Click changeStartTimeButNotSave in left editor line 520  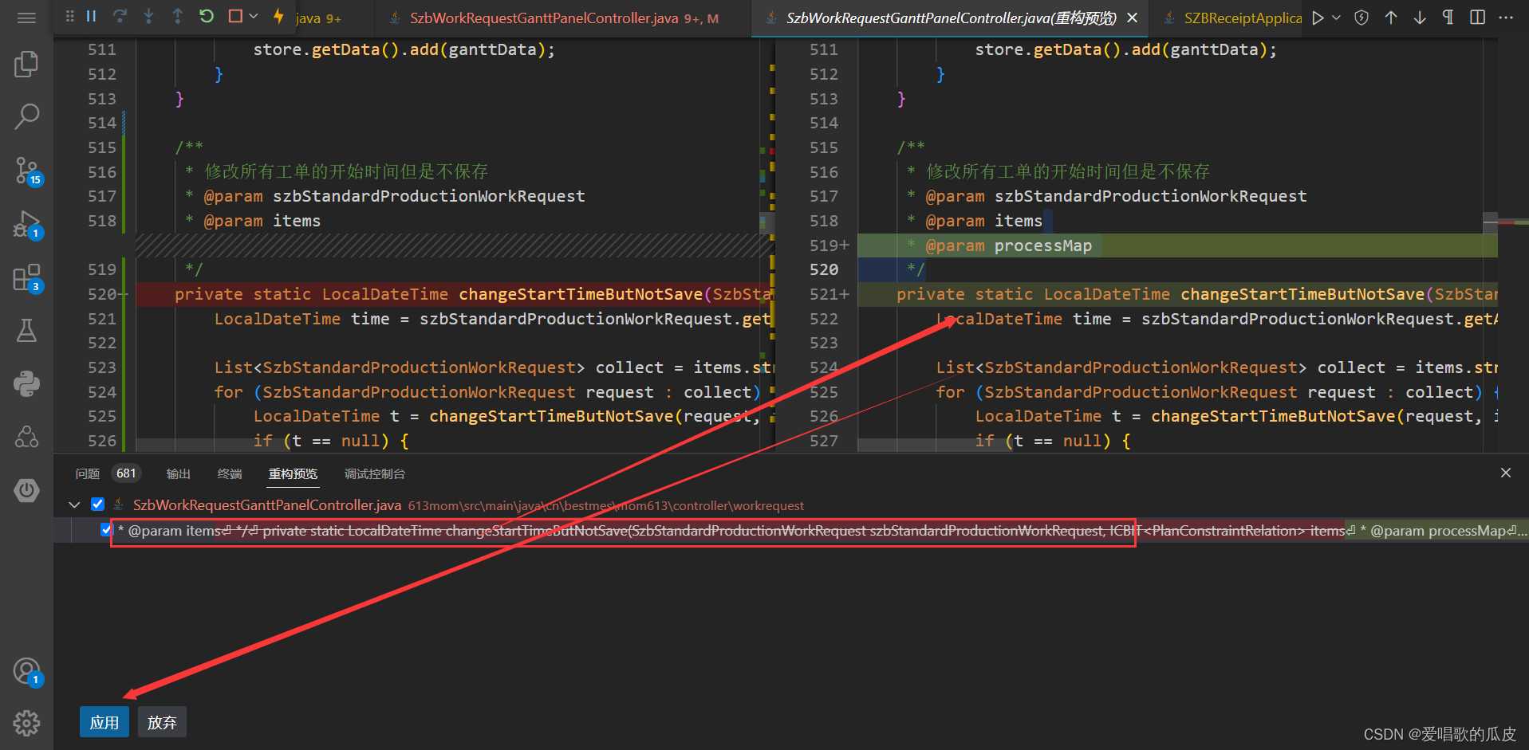tap(581, 294)
